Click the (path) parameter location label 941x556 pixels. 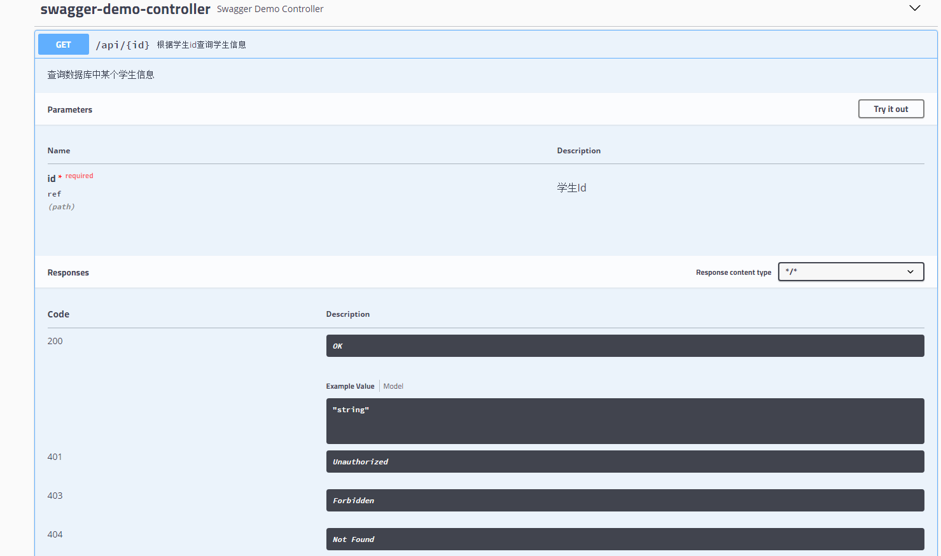[62, 207]
